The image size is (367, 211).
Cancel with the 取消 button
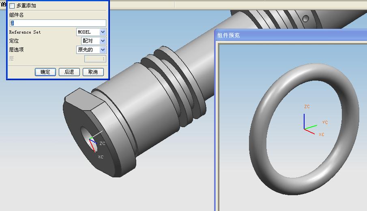point(93,72)
